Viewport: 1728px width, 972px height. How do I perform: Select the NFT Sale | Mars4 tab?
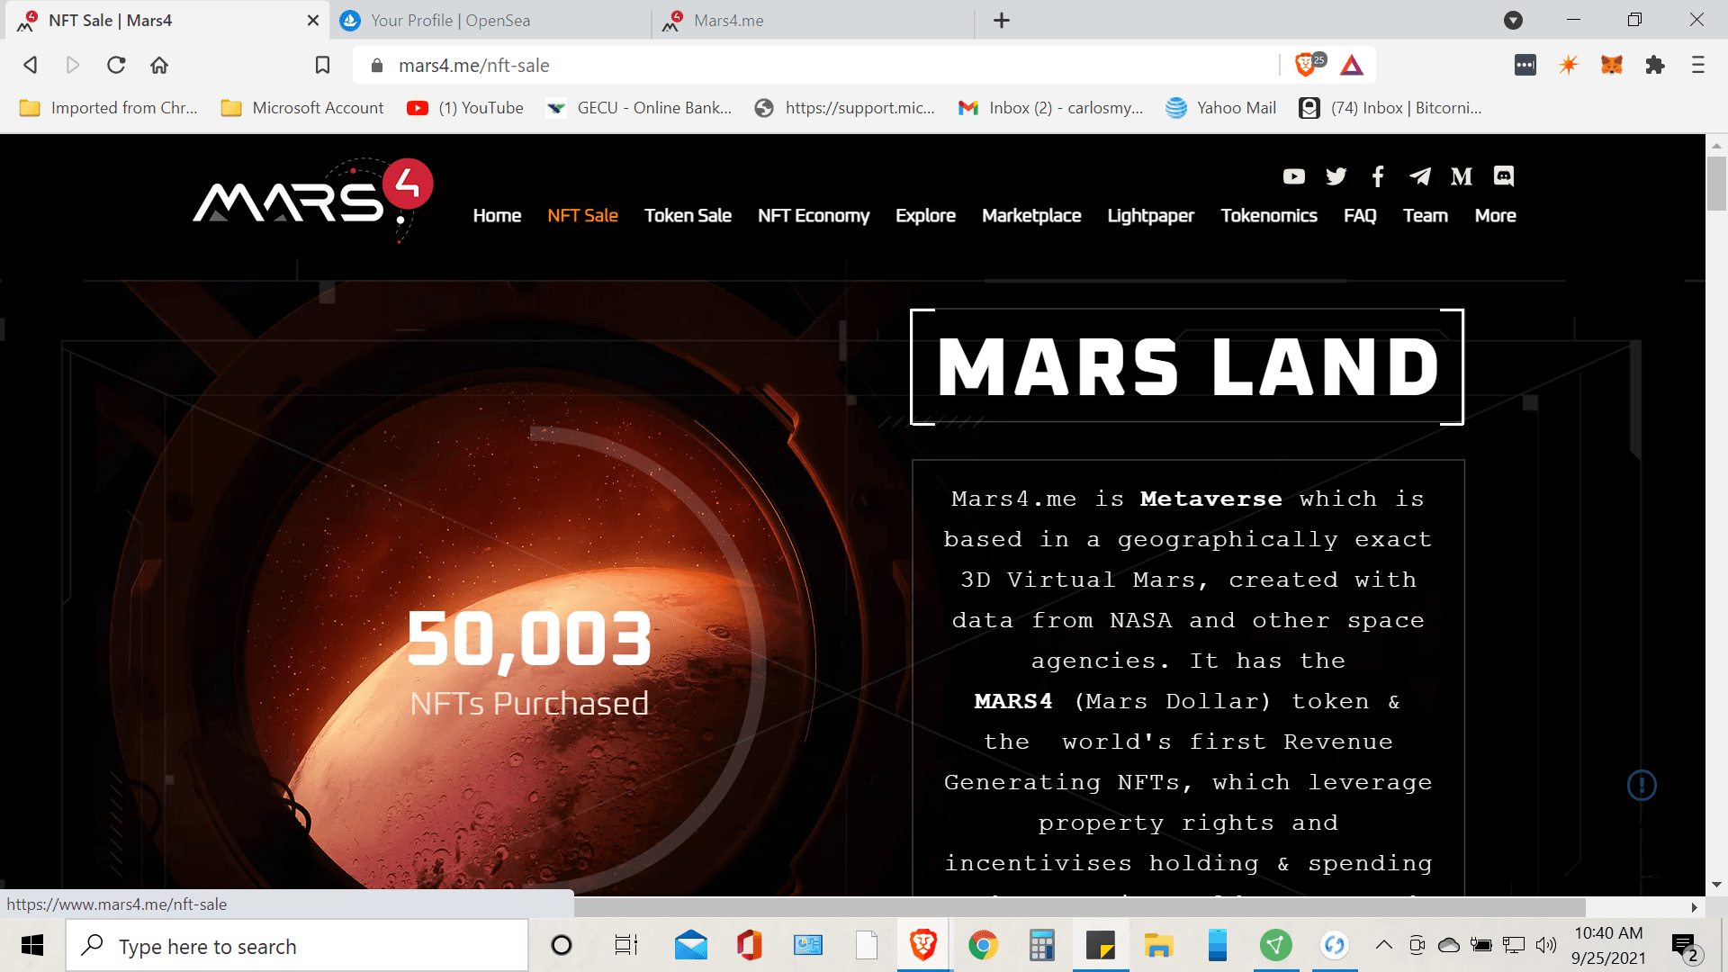click(166, 20)
